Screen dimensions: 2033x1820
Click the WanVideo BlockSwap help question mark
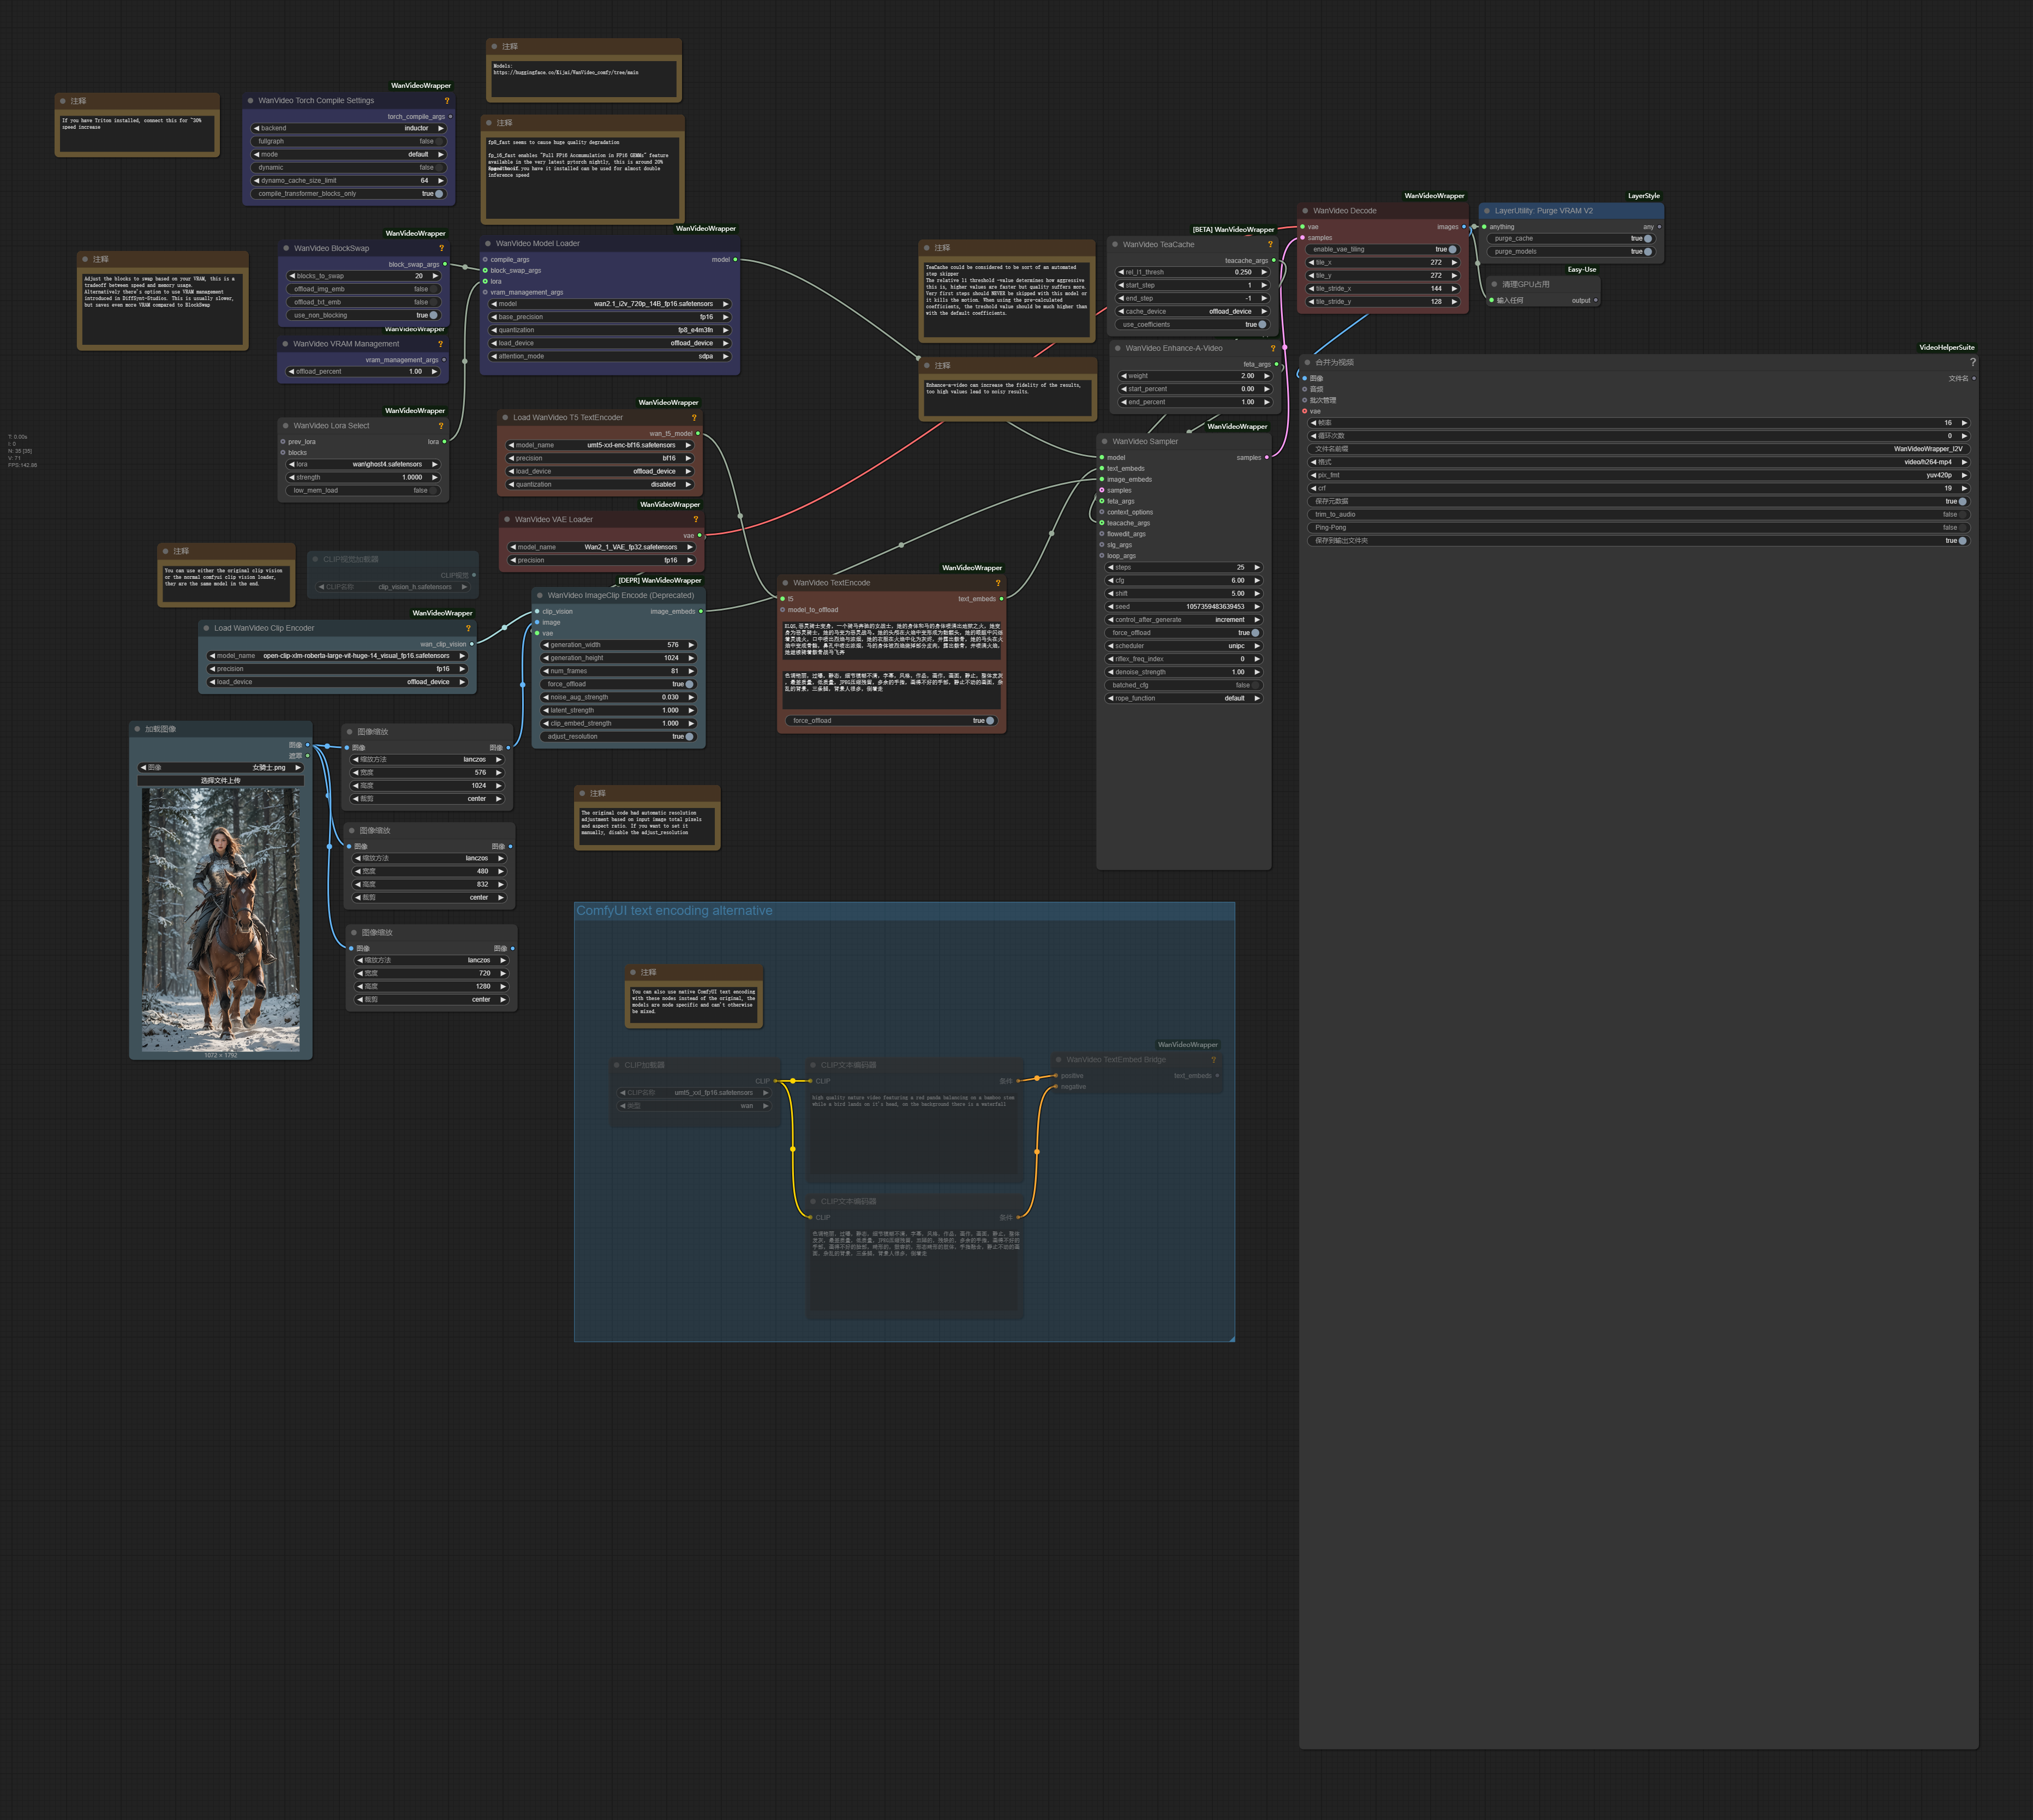tap(441, 248)
